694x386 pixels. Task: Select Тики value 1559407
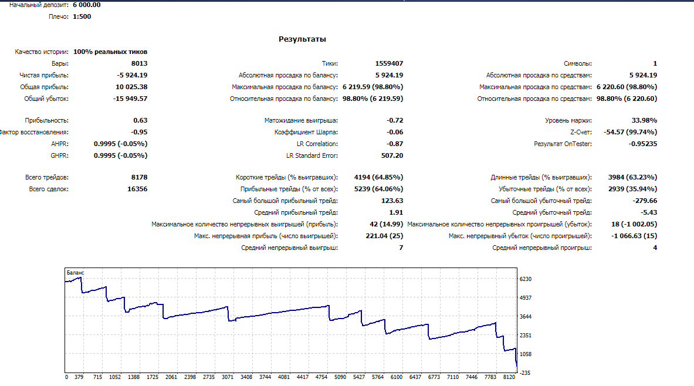pos(389,63)
